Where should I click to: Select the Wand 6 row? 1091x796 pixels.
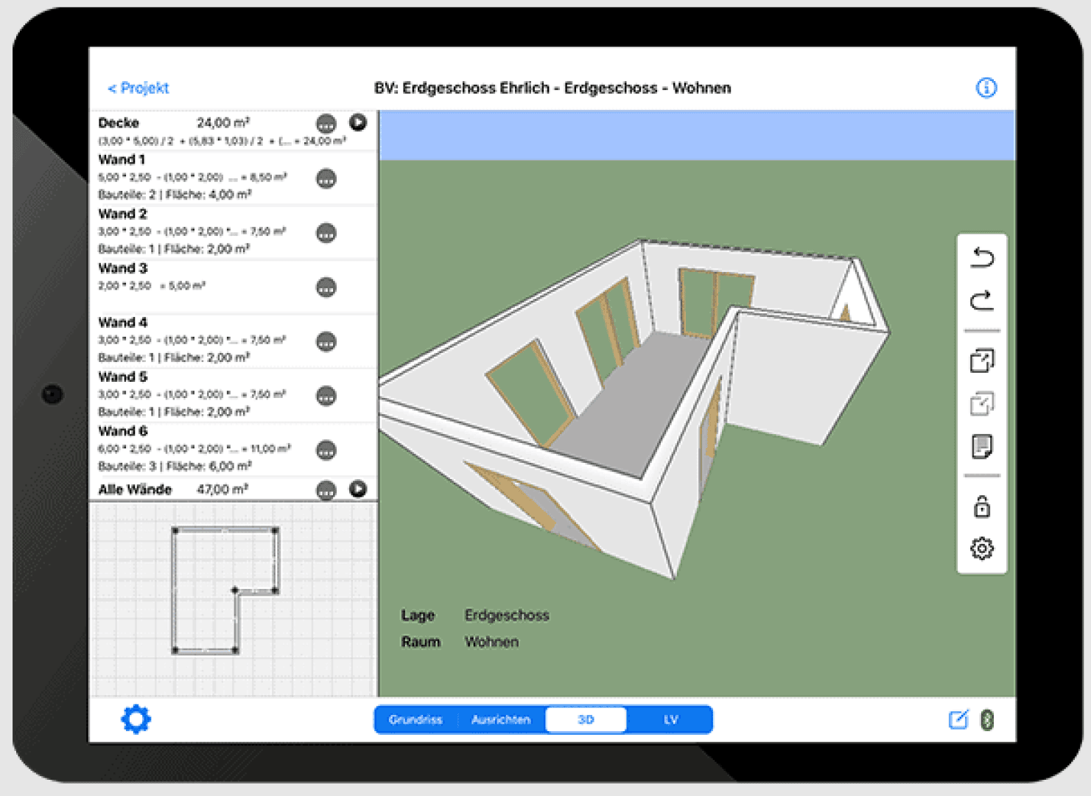coord(234,450)
